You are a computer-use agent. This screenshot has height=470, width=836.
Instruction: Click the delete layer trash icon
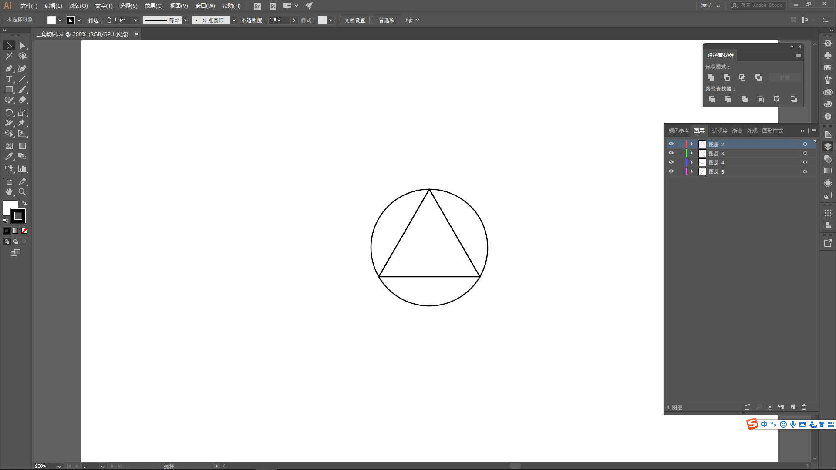804,407
